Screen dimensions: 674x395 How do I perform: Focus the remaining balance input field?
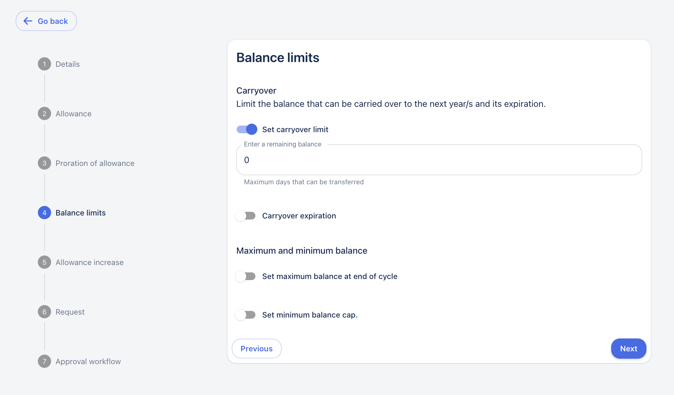tap(439, 160)
